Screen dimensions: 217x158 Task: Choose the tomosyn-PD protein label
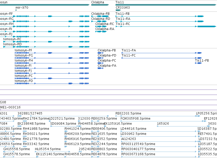[x=24, y=81]
